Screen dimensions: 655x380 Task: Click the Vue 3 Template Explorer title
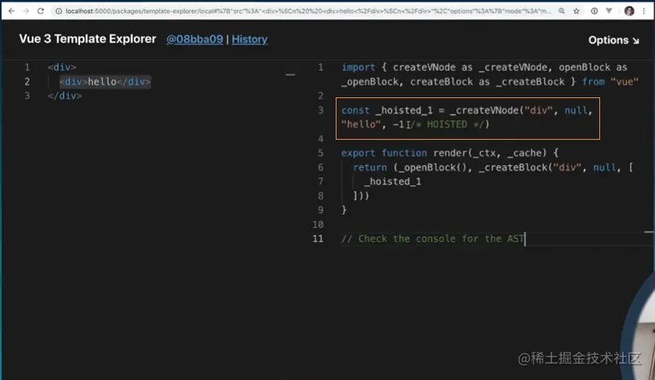click(x=88, y=39)
